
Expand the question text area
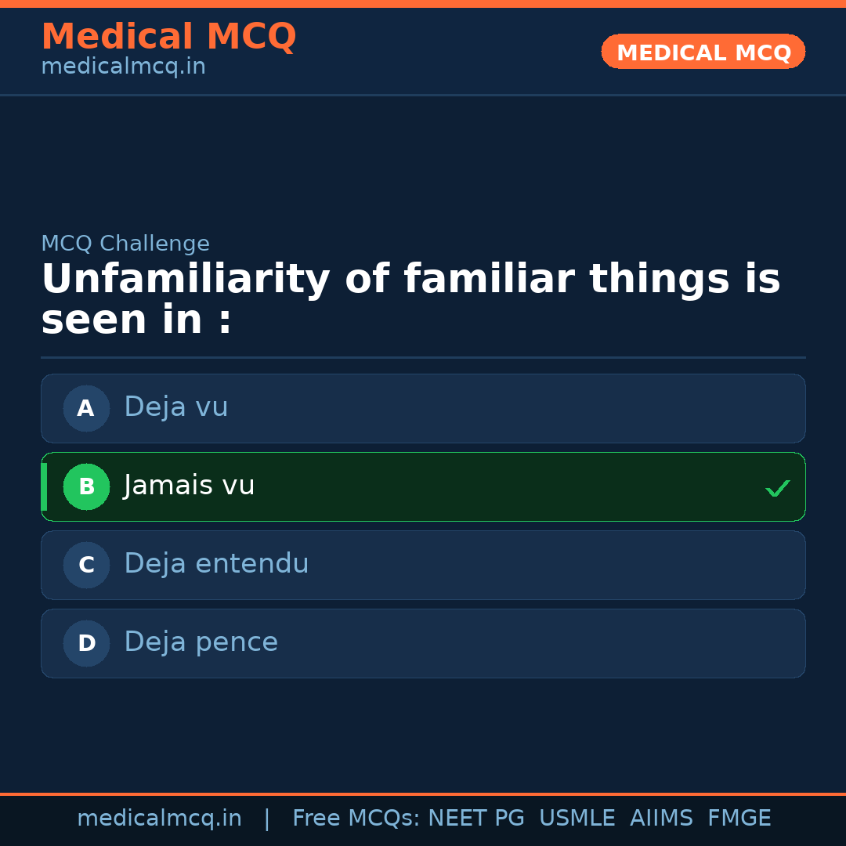410,298
